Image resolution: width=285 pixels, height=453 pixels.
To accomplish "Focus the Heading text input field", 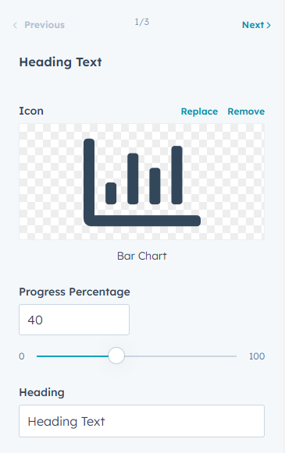I will click(x=142, y=421).
